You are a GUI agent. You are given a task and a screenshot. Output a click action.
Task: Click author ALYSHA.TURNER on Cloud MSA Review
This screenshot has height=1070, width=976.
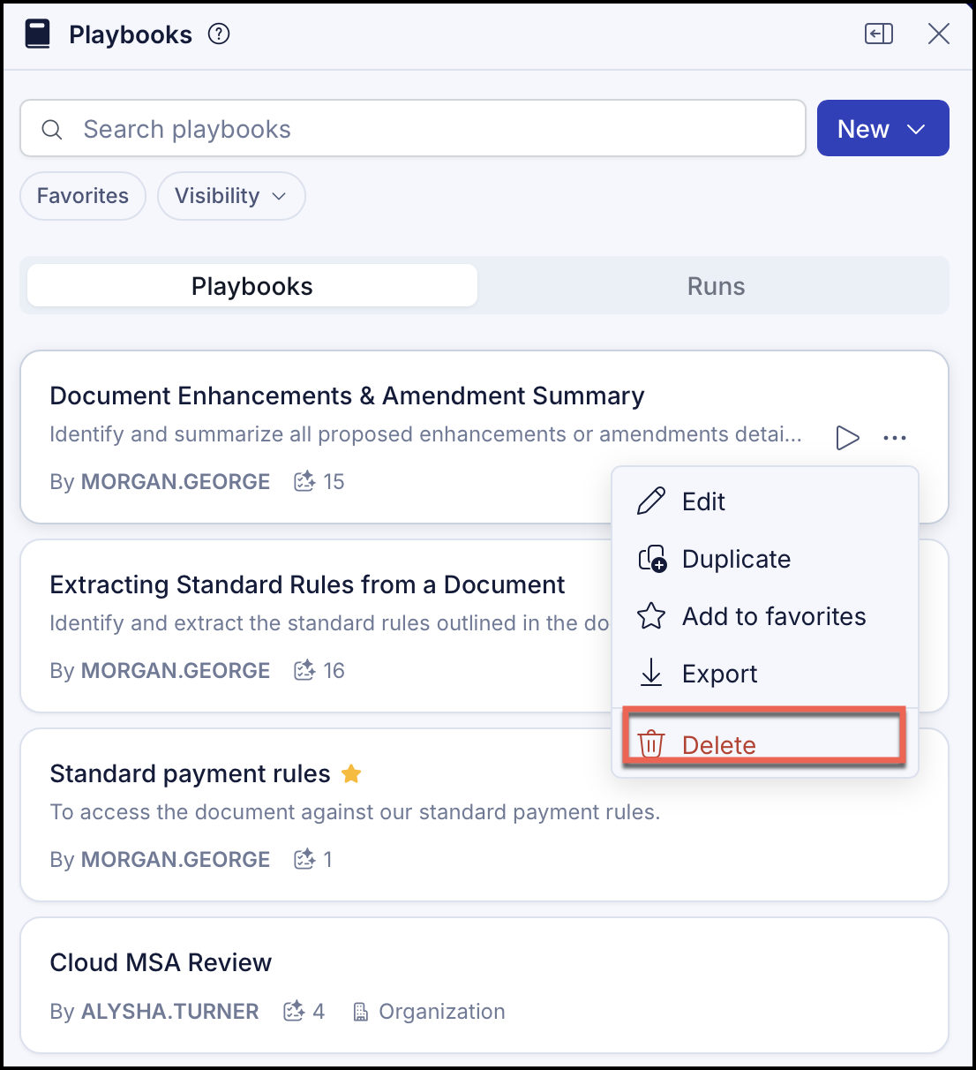[x=170, y=1012]
